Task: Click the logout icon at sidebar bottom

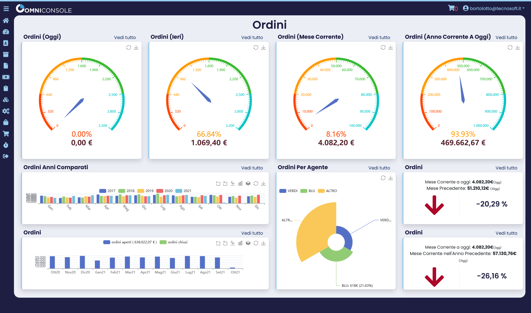Action: tap(6, 156)
